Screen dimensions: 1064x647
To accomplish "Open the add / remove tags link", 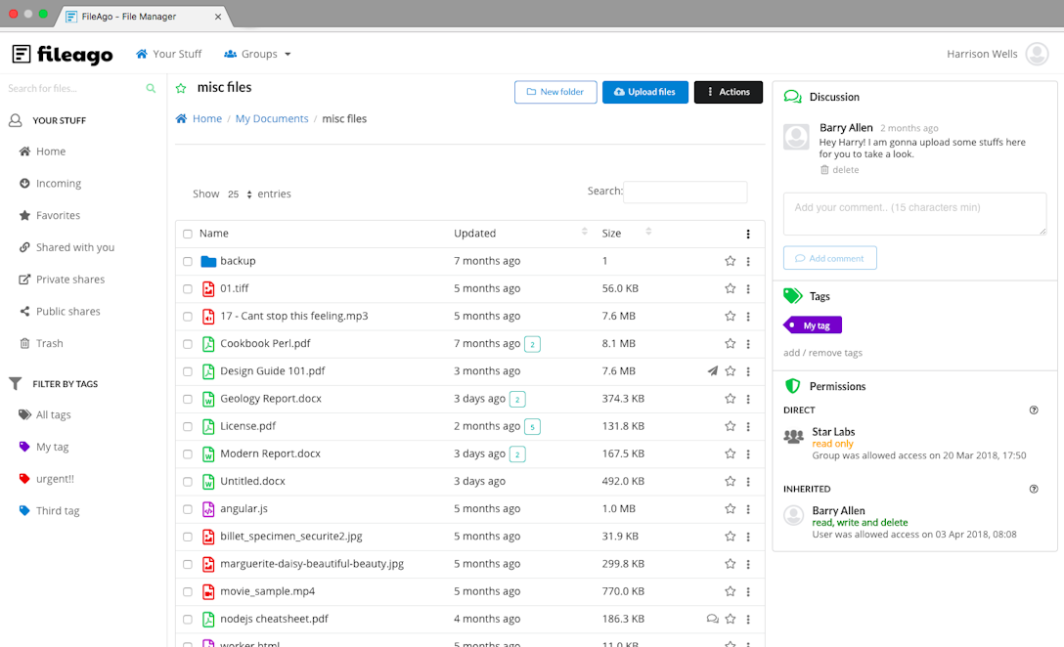I will 822,353.
